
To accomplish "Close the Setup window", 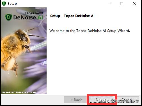I will point(135,4).
